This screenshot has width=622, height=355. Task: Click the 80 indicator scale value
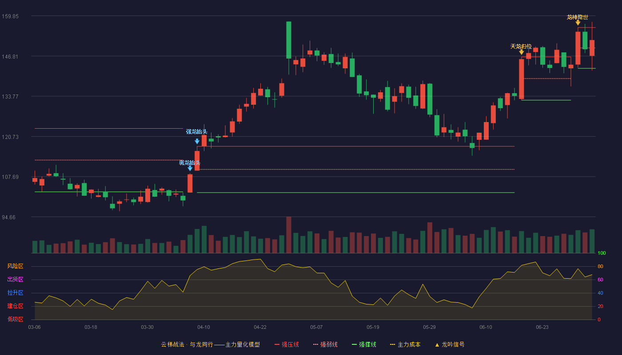pyautogui.click(x=600, y=267)
